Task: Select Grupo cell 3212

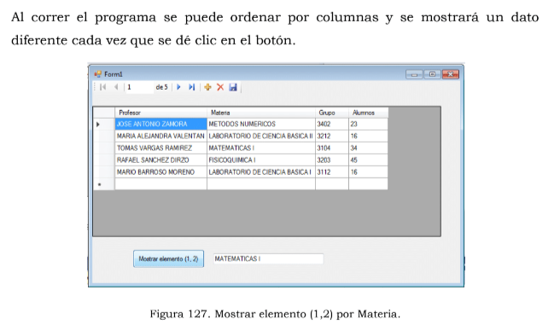Action: (x=332, y=136)
